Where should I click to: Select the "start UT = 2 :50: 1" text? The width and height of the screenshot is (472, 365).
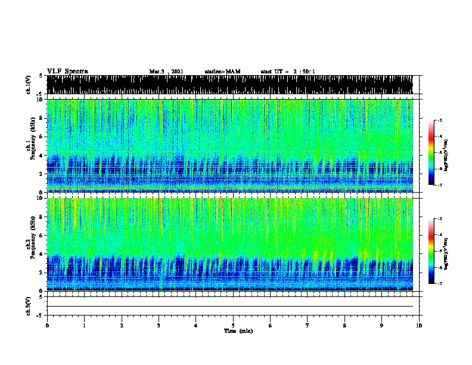pos(288,72)
